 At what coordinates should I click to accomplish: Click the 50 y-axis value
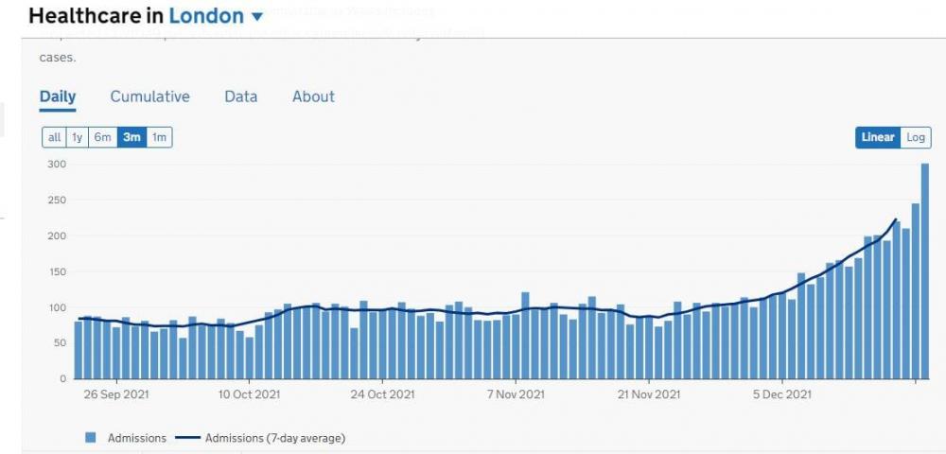tap(59, 343)
